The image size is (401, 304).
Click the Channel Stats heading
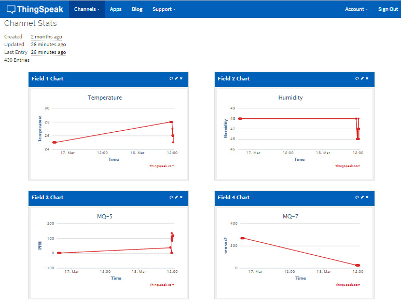[x=31, y=23]
